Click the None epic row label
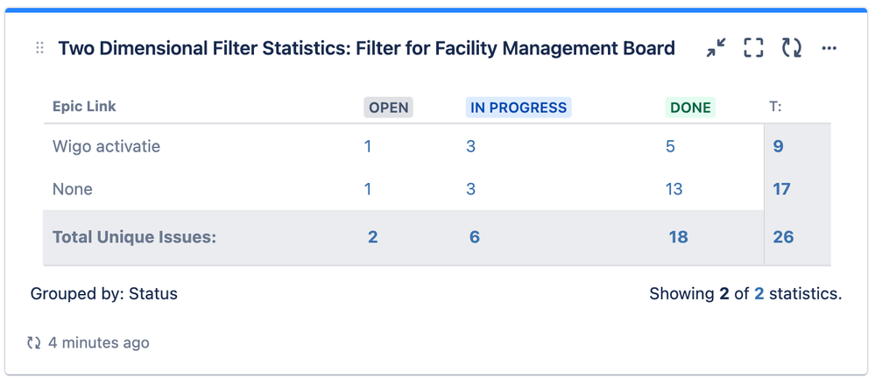875x379 pixels. pyautogui.click(x=73, y=189)
